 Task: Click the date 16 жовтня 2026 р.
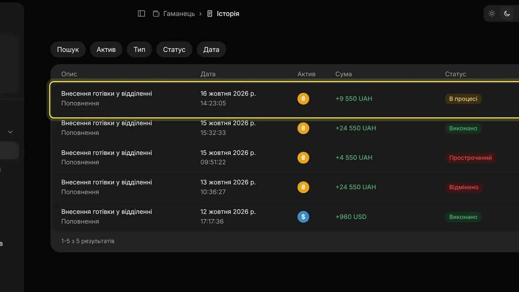[228, 94]
